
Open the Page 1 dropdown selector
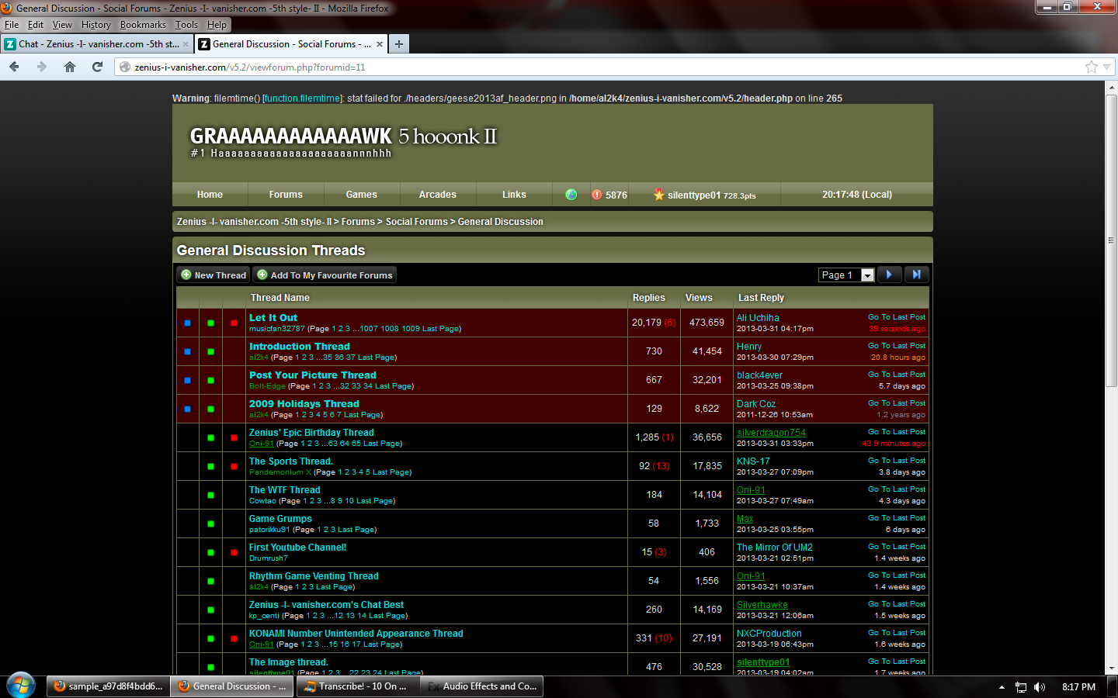pos(846,275)
